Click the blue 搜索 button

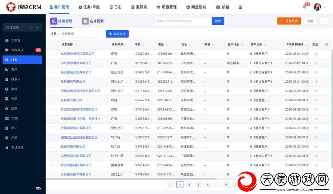click(218, 21)
